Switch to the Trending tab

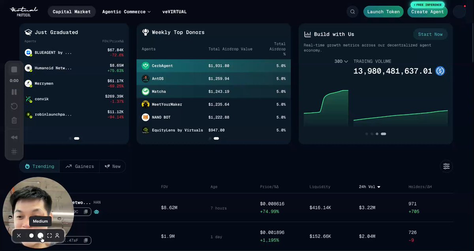point(39,166)
